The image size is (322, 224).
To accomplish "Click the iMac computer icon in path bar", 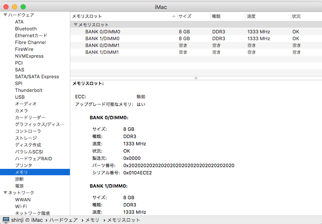I will click(6, 220).
